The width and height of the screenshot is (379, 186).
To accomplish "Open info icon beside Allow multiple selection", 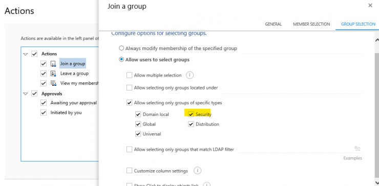I will pyautogui.click(x=189, y=75).
